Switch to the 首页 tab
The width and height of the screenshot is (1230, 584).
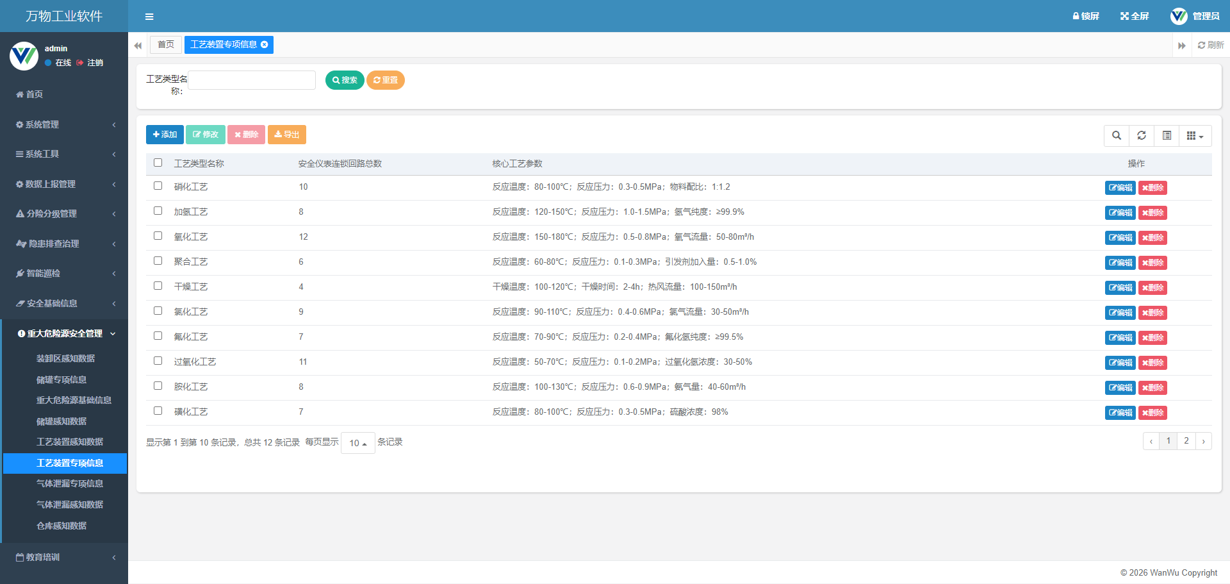pos(166,45)
